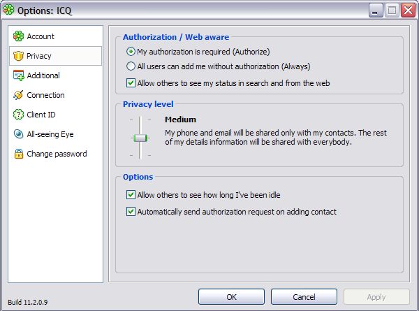
Task: Switch to the Connection section
Action: point(45,95)
